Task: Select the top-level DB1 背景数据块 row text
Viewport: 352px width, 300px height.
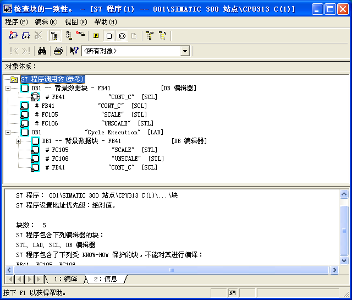Action: point(114,88)
